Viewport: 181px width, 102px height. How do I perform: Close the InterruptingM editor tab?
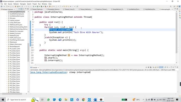click(x=172, y=9)
